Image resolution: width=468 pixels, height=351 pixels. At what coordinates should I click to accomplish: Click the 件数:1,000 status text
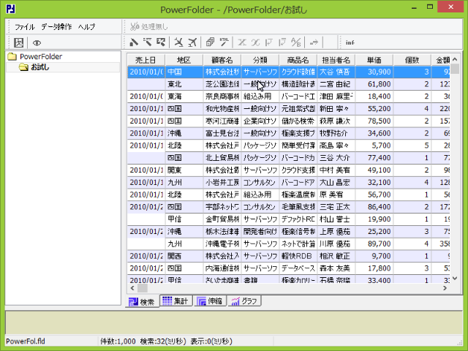pos(118,341)
